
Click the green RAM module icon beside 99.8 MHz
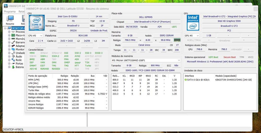click(x=177, y=40)
